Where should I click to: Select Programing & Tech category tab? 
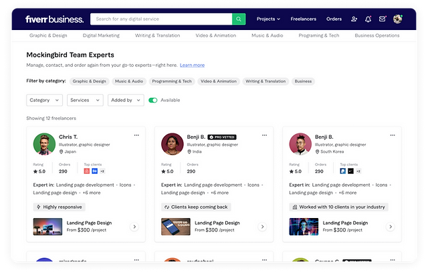(x=319, y=35)
